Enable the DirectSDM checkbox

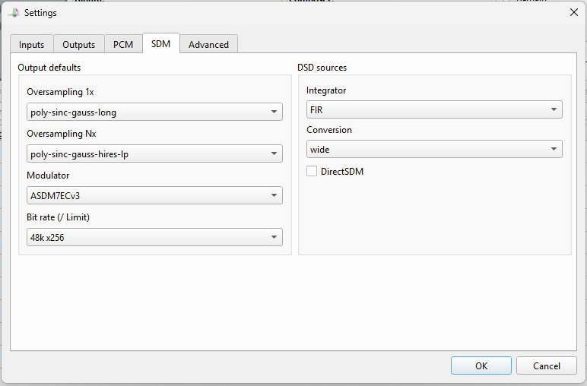click(x=312, y=172)
